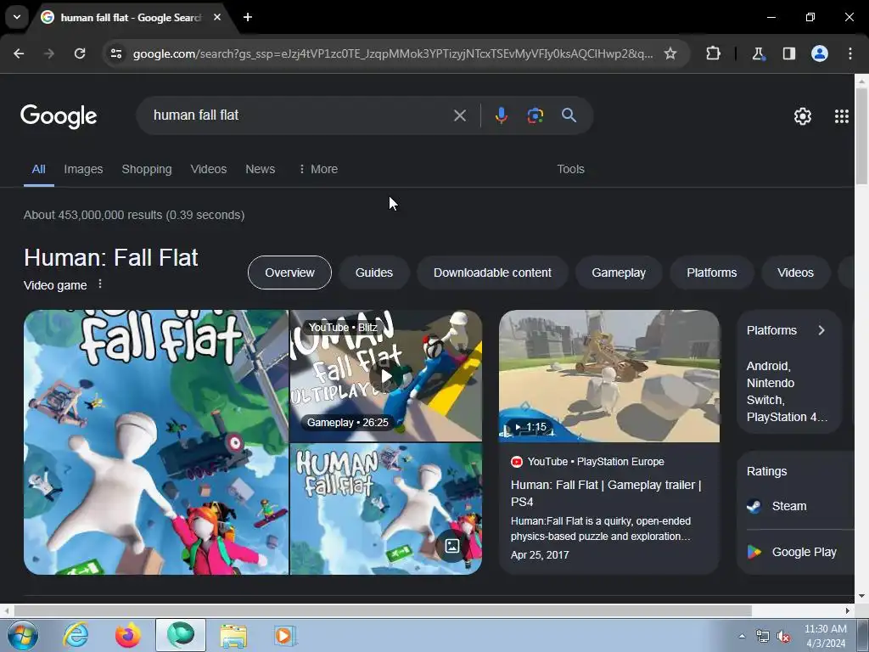This screenshot has width=869, height=652.
Task: Open Chrome three-dot menu
Action: (x=850, y=53)
